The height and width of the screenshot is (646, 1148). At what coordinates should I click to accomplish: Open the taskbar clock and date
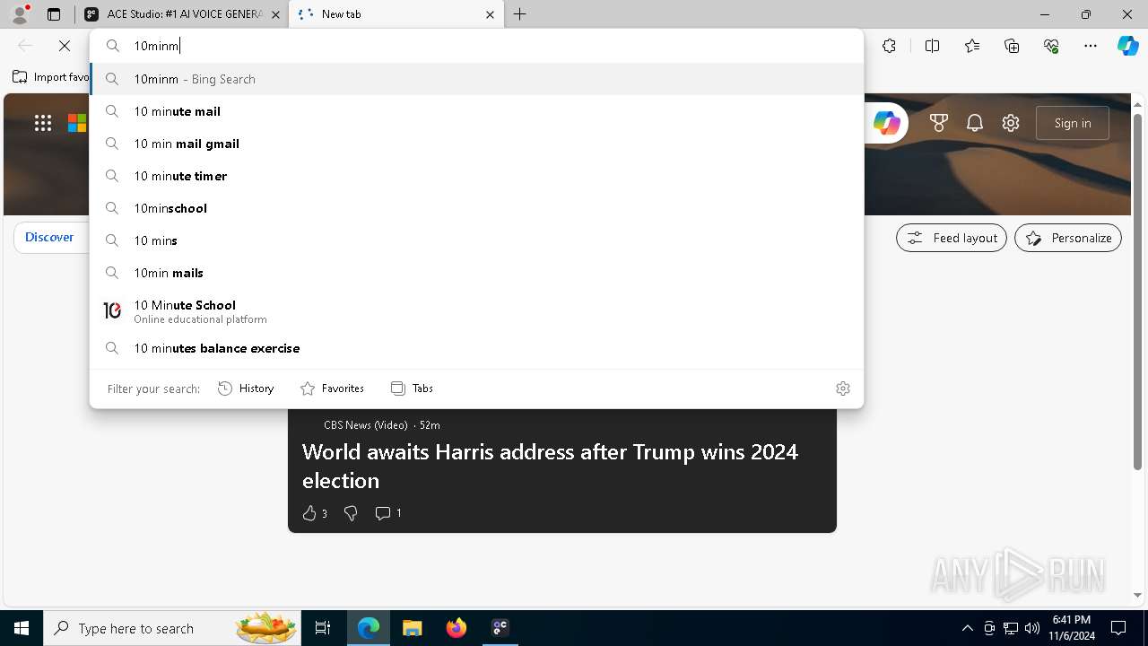pos(1072,628)
